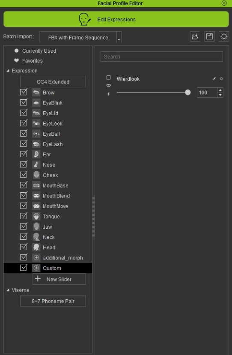Click the EyeLash category icon
This screenshot has height=355, width=232.
36,144
